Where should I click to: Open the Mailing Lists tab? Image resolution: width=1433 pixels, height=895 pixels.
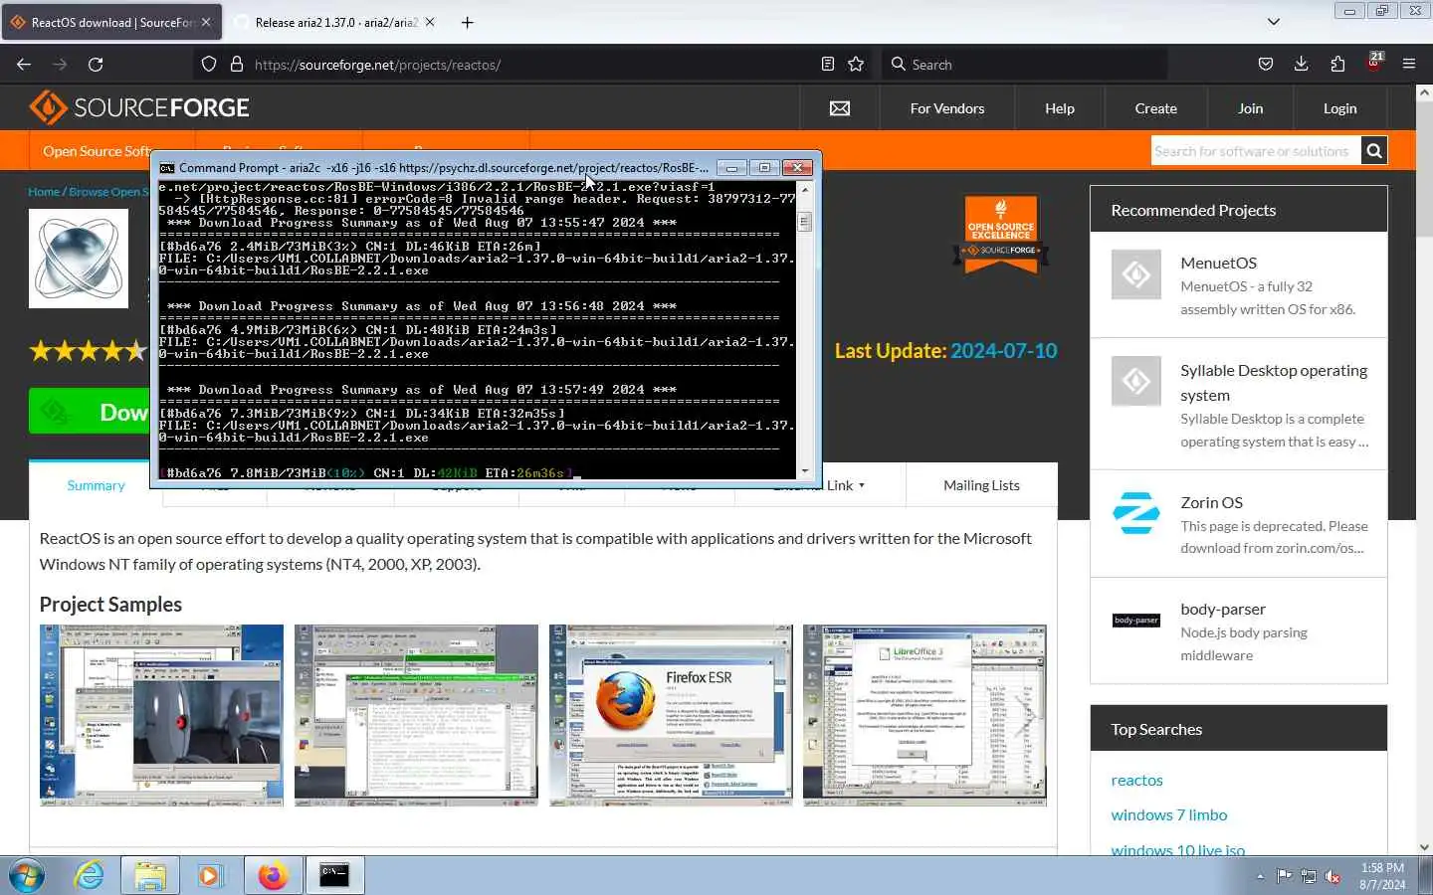(x=981, y=485)
